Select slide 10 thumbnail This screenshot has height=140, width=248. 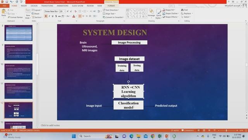pyautogui.click(x=19, y=72)
